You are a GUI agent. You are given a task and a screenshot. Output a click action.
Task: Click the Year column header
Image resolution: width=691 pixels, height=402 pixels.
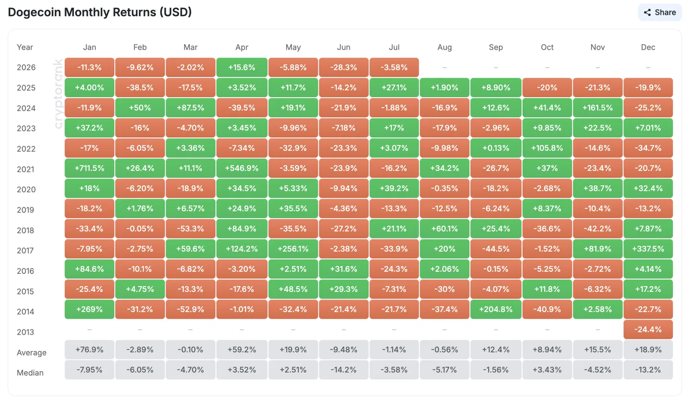coord(25,47)
